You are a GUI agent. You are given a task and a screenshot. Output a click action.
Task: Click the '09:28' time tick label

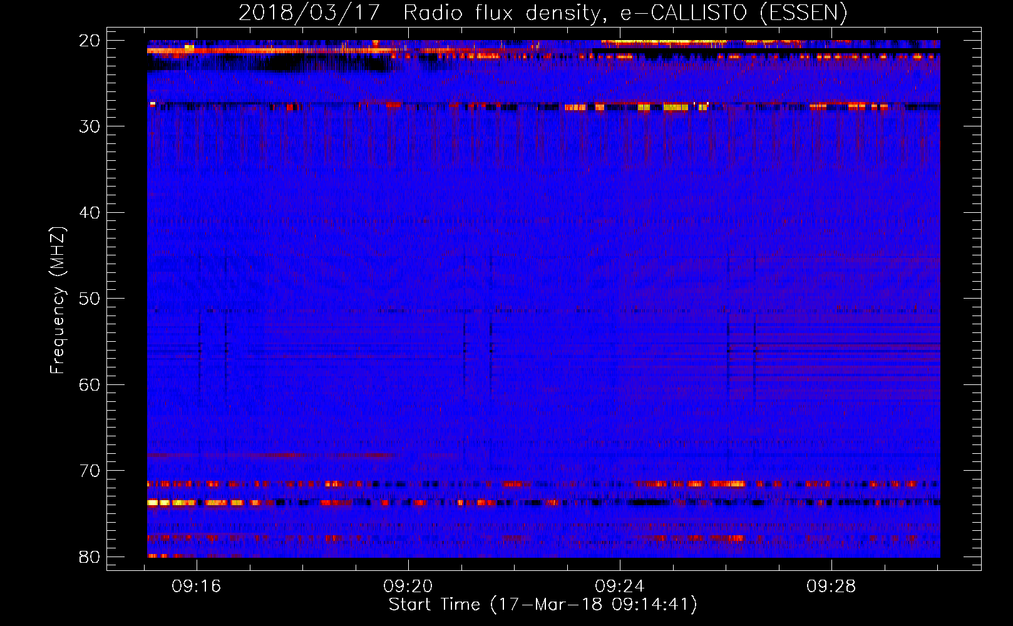[x=831, y=587]
